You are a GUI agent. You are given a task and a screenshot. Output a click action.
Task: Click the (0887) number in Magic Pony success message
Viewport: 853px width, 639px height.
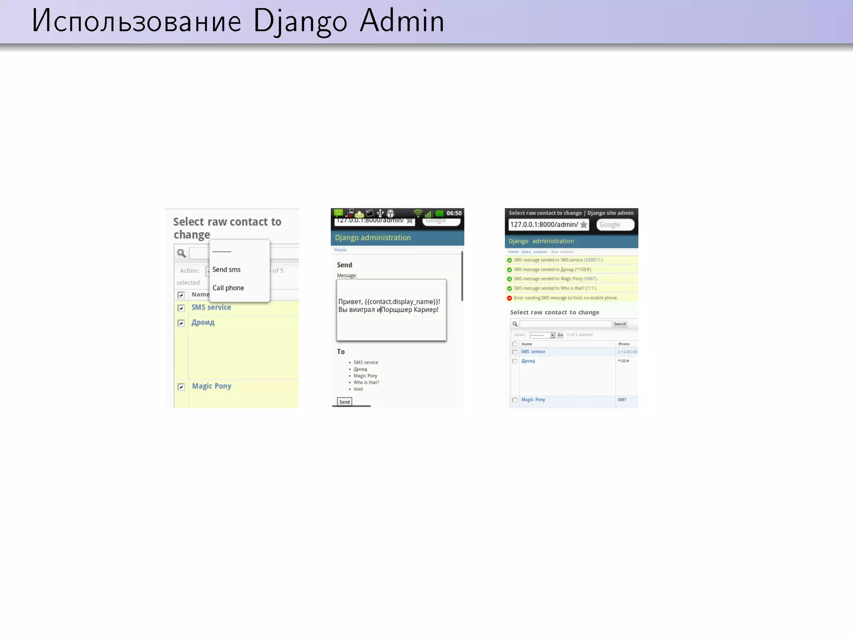pyautogui.click(x=590, y=279)
